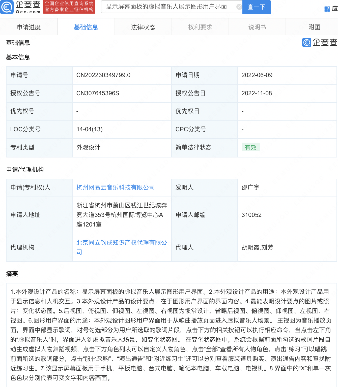Open the 申请进度 tab
Image resolution: width=338 pixels, height=387 pixels.
[29, 27]
